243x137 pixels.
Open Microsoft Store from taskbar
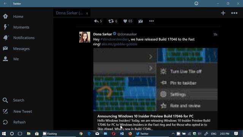(x=37, y=134)
